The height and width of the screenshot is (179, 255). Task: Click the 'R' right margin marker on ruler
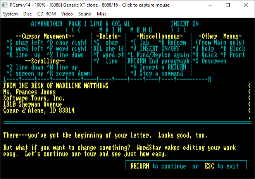[x=209, y=80]
